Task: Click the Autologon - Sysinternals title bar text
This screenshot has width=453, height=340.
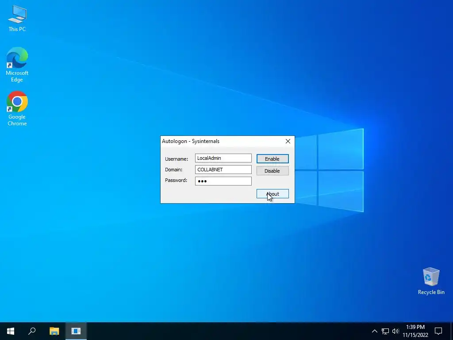Action: pyautogui.click(x=191, y=141)
